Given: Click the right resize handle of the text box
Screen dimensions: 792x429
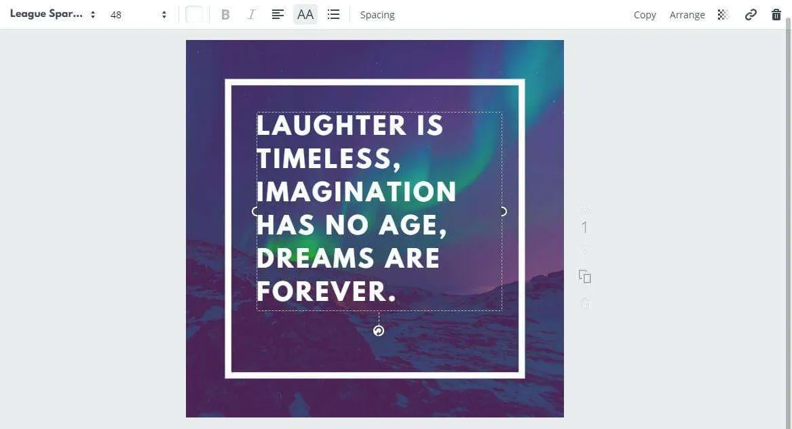Looking at the screenshot, I should tap(503, 211).
